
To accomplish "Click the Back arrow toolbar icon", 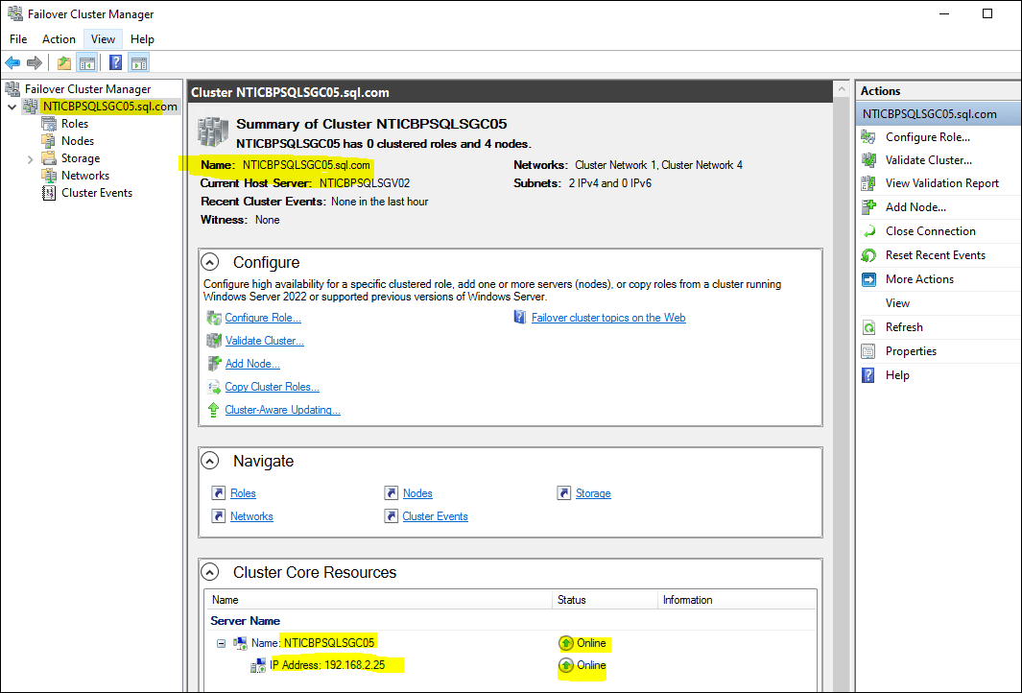I will click(x=12, y=63).
